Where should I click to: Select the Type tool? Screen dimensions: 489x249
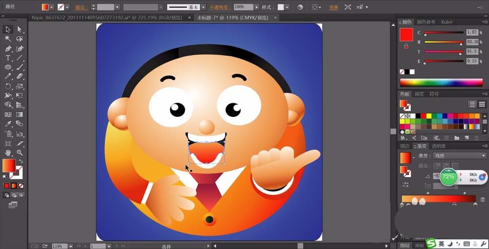pos(8,58)
